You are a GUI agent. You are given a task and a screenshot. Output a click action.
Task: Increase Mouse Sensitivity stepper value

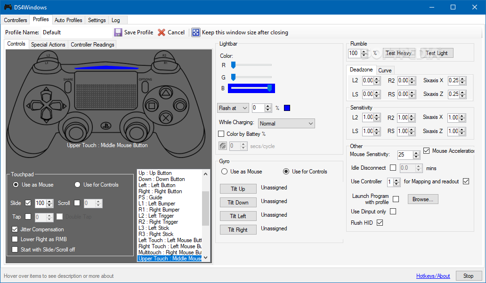(416, 152)
